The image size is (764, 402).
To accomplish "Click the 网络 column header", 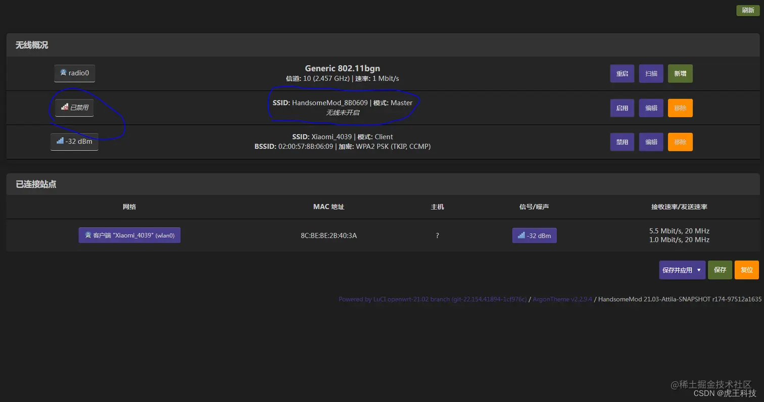I will (129, 207).
